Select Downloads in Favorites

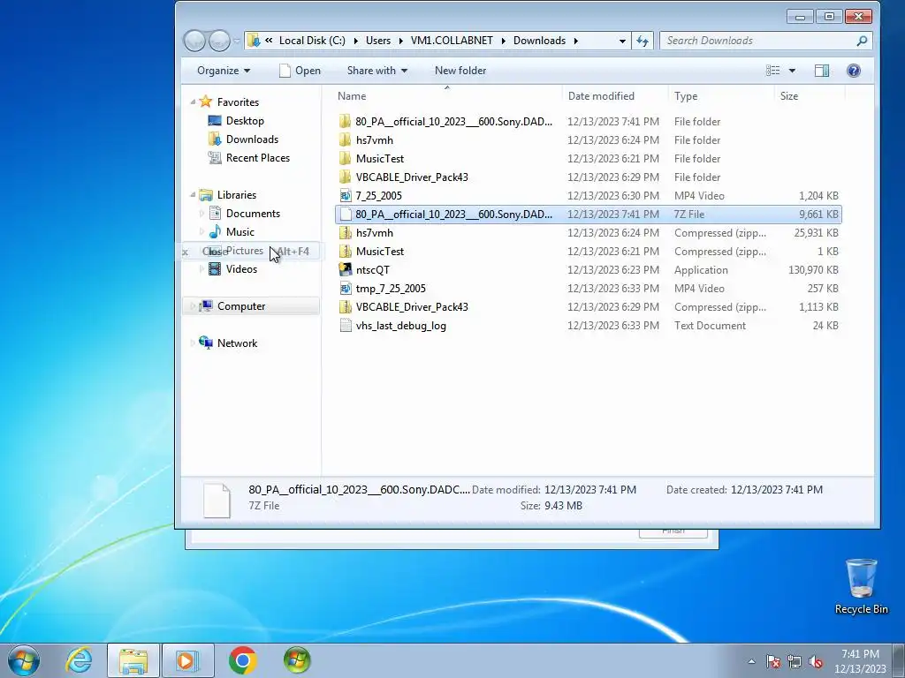(252, 139)
